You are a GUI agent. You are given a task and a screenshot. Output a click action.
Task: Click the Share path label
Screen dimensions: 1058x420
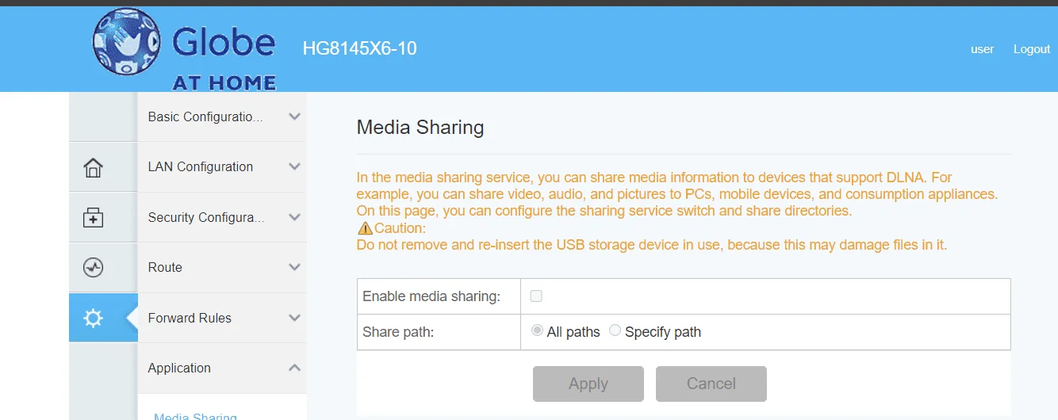[x=398, y=332]
